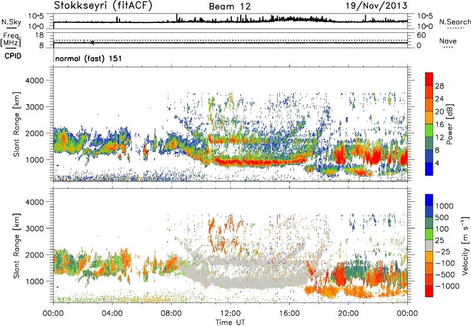
Task: Click "Slant Range [km]" label of velocity panel
Action: coord(16,245)
